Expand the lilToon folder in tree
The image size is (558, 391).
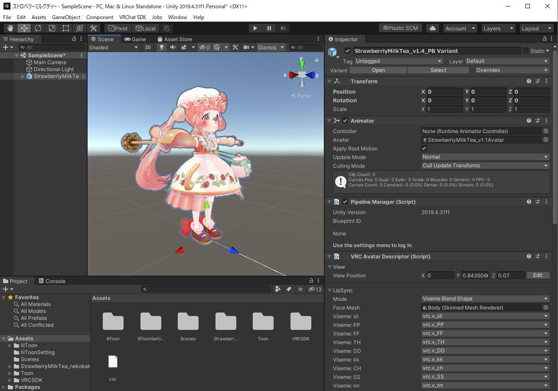(10, 345)
